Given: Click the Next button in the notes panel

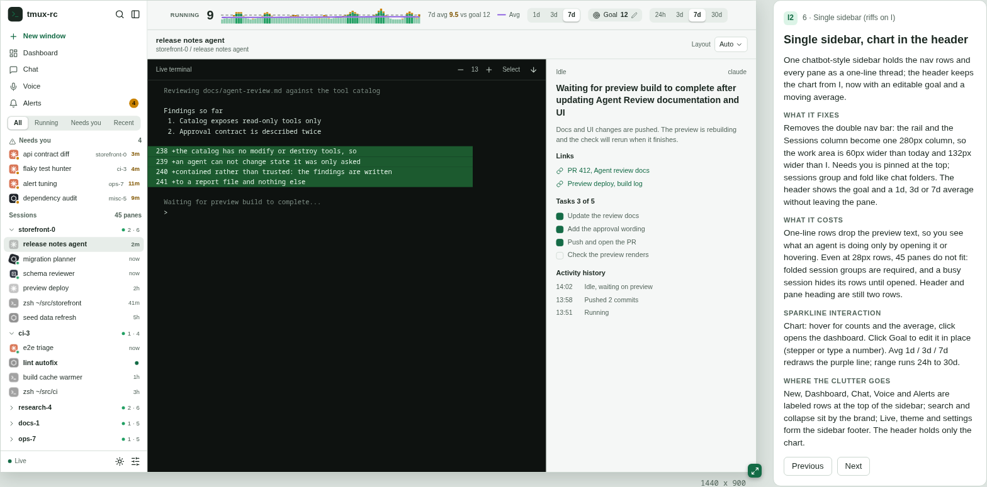Looking at the screenshot, I should pos(854,466).
